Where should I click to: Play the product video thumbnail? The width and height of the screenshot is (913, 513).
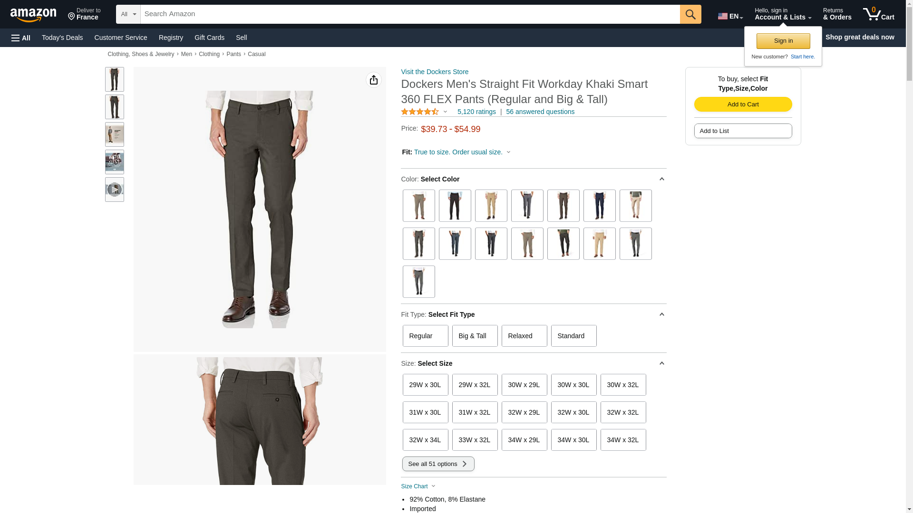[115, 190]
